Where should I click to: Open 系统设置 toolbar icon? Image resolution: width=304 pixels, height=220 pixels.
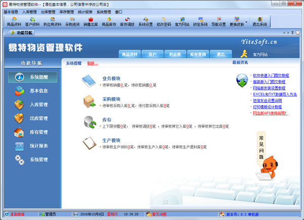tap(145, 21)
